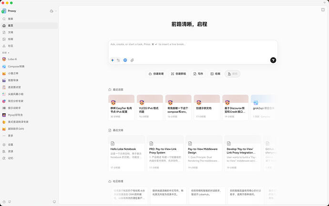Open Memory (记忆) in the sidebar
This screenshot has width=329, height=206.
coord(29,158)
